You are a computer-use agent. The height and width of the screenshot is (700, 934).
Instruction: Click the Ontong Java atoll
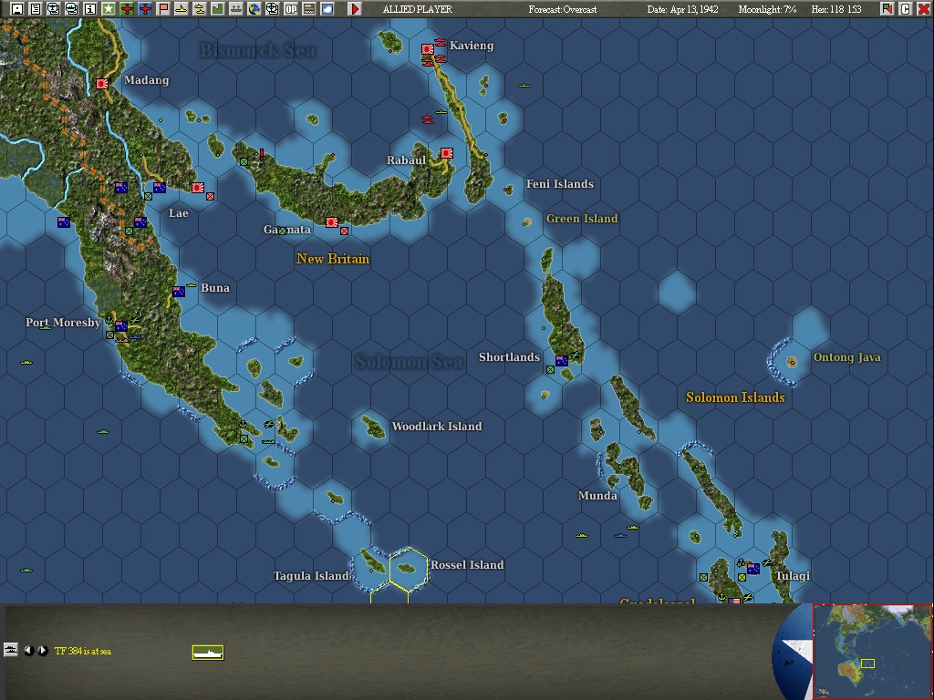point(792,362)
